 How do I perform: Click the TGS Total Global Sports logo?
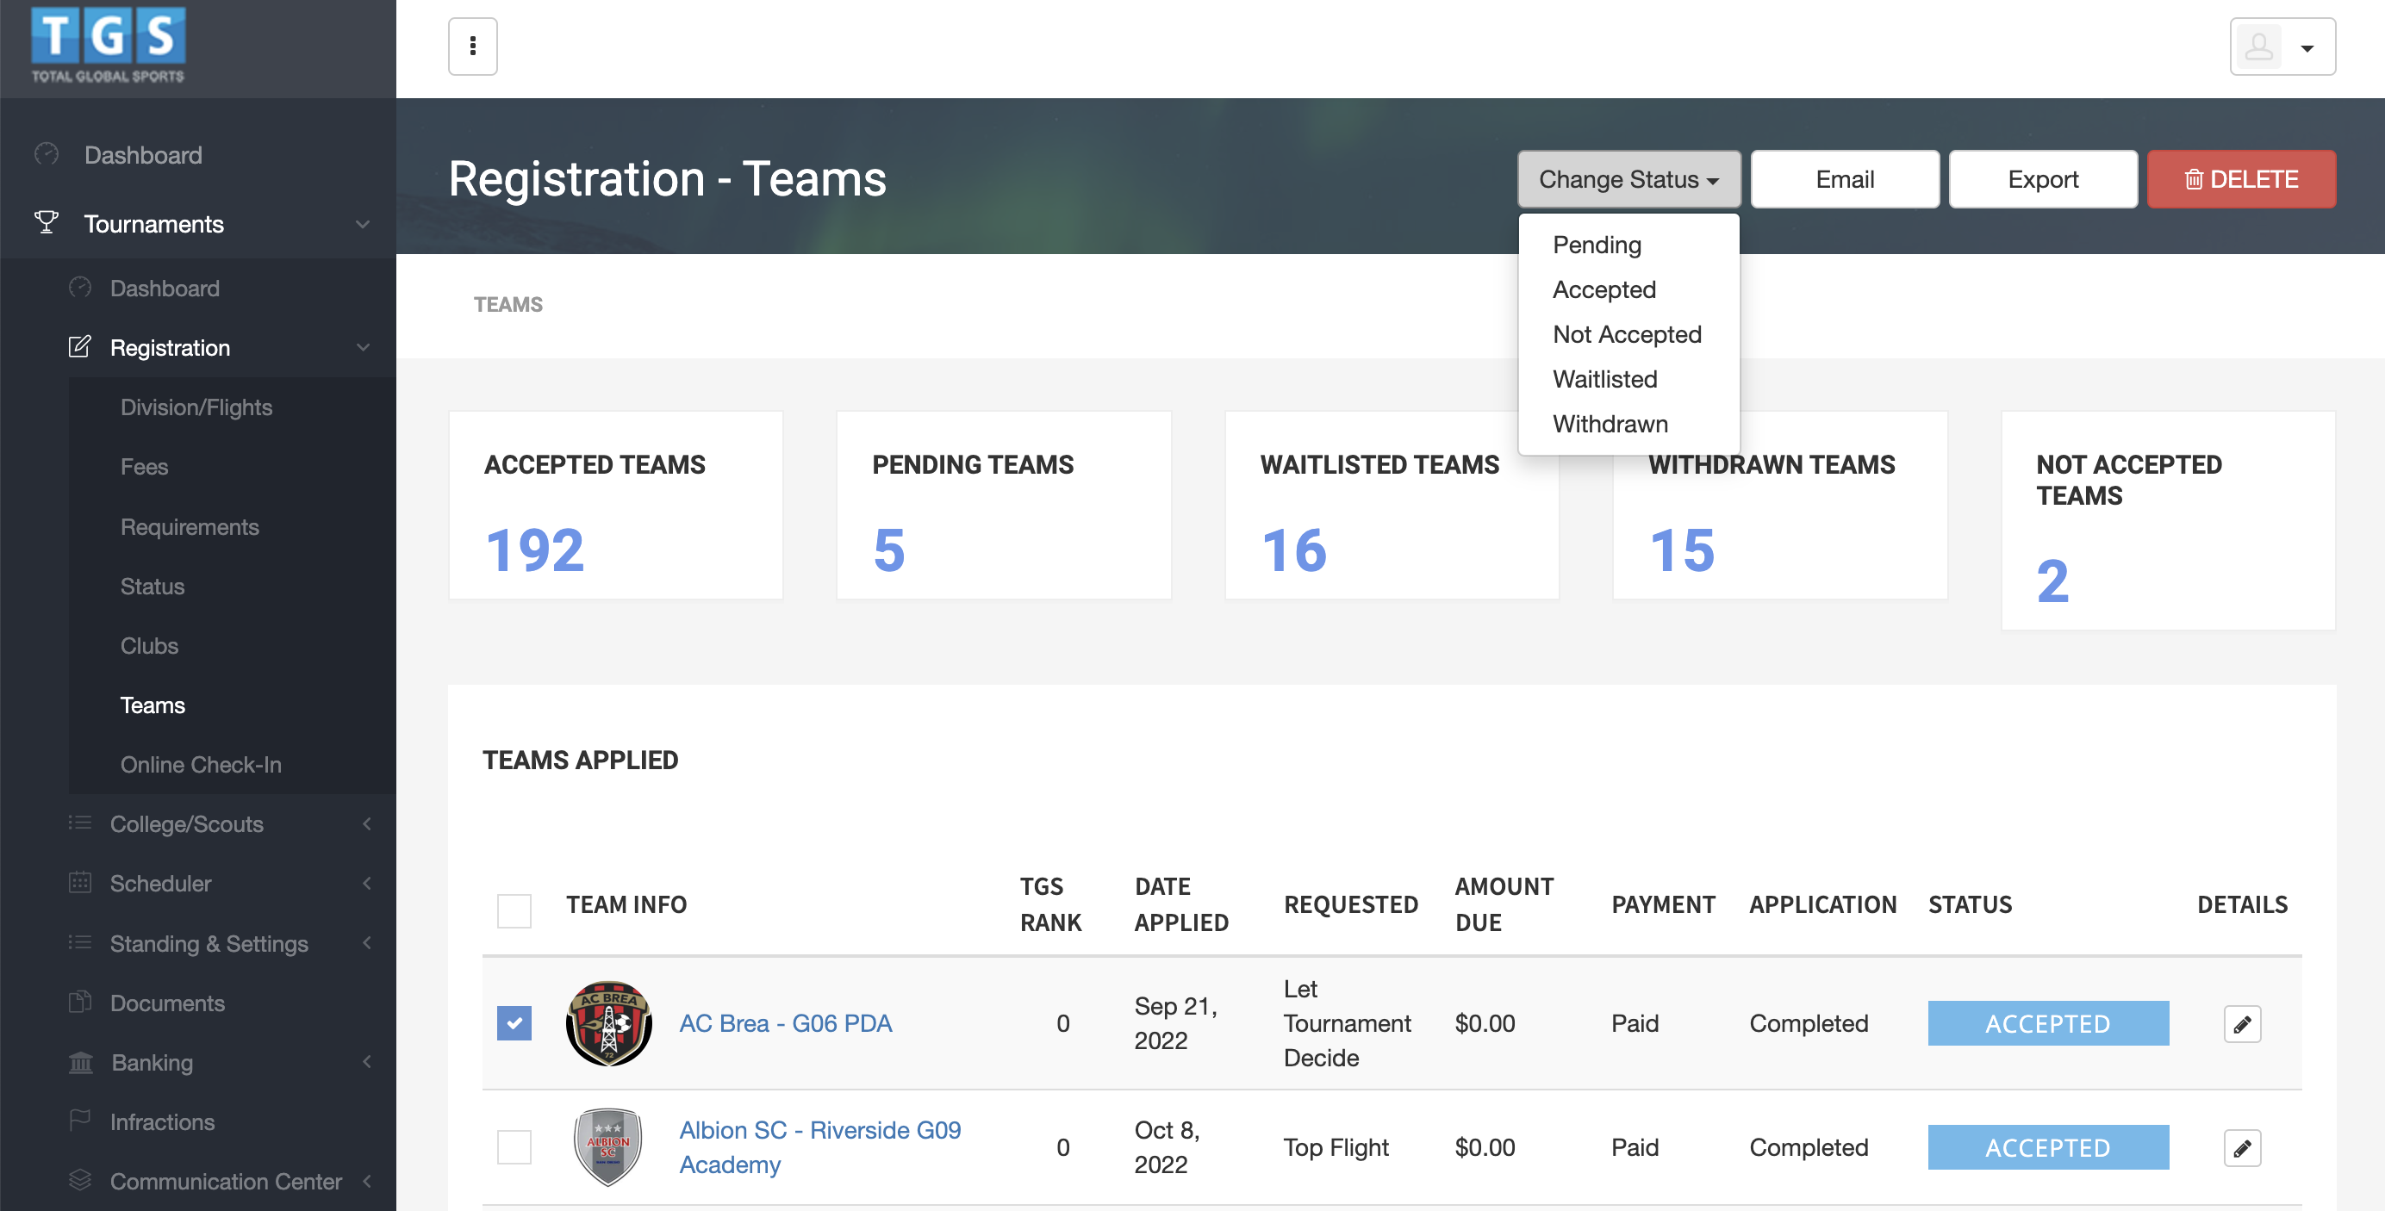pyautogui.click(x=109, y=46)
